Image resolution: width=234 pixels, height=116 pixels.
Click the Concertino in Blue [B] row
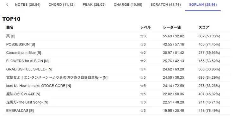click(116, 53)
